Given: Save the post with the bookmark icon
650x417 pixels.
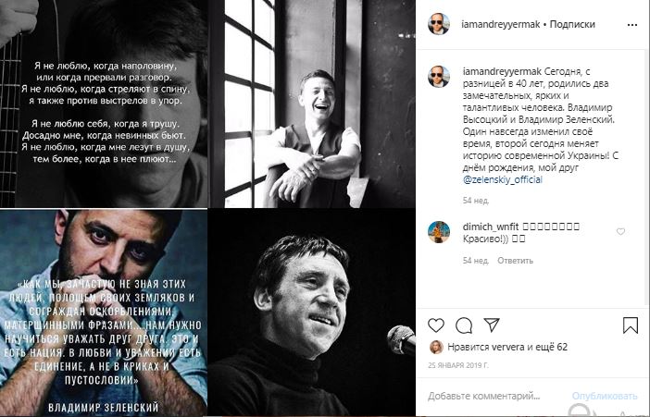Looking at the screenshot, I should (630, 325).
